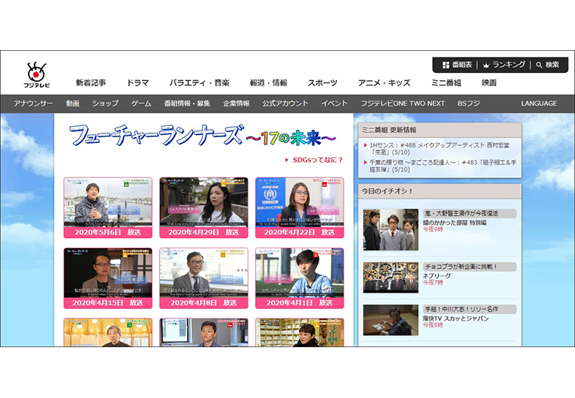
Task: Click the LANGUAGE option
Action: (x=539, y=104)
